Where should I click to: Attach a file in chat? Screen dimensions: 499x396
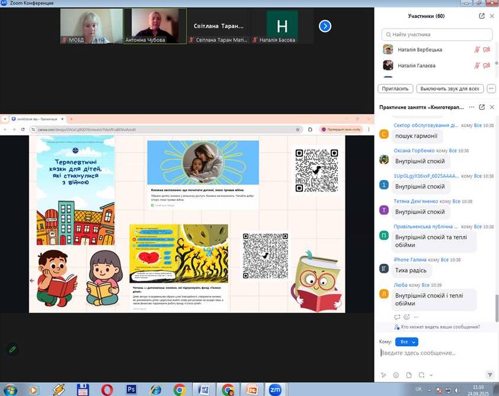coord(408,375)
